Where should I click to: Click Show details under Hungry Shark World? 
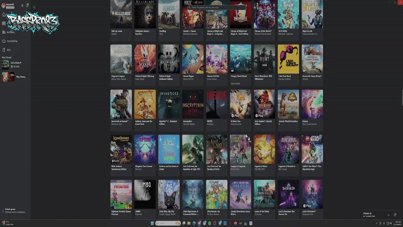coord(235,84)
